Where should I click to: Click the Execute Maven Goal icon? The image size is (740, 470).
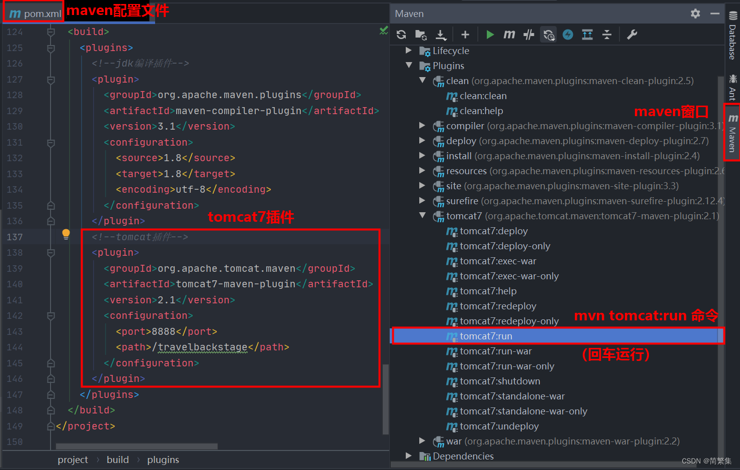509,35
